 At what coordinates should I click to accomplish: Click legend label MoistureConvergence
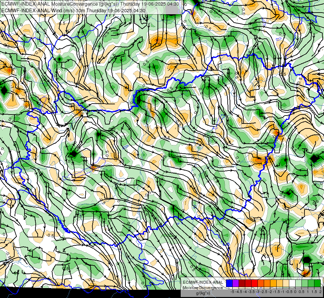pyautogui.click(x=203, y=288)
